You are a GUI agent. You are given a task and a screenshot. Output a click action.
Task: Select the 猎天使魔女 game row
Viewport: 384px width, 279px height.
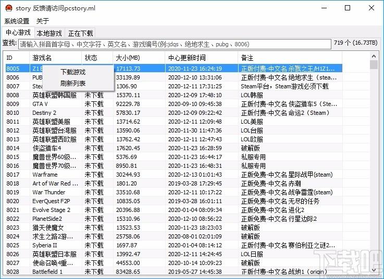174,228
